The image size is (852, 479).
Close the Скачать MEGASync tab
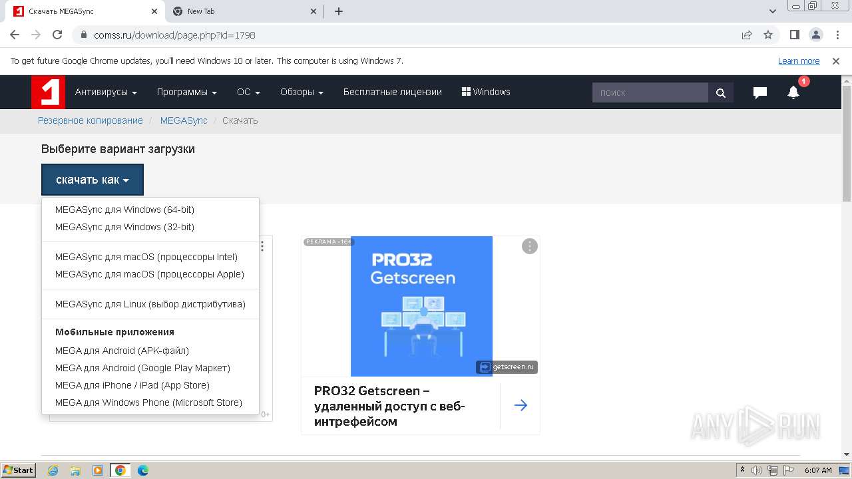pyautogui.click(x=154, y=11)
